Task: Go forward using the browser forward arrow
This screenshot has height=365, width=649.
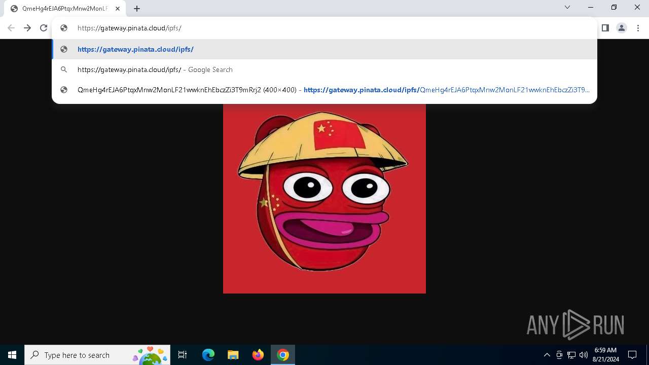Action: 27,28
